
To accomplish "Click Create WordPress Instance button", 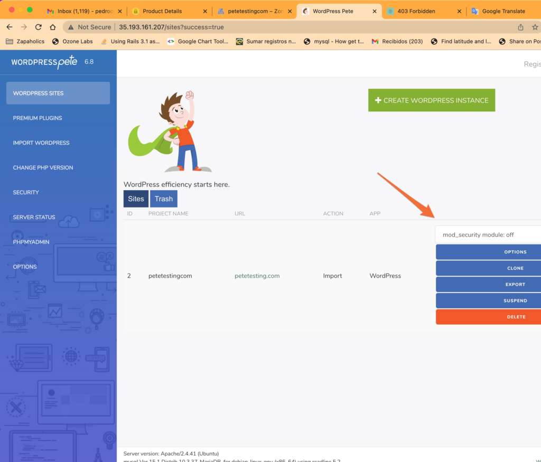I will (431, 100).
